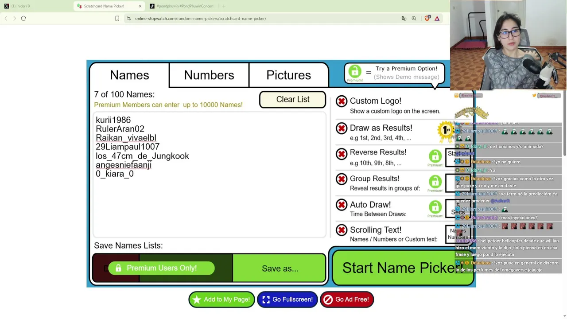Image resolution: width=567 pixels, height=319 pixels.
Task: Click the Premium Members 10000 names notice
Action: 168,105
